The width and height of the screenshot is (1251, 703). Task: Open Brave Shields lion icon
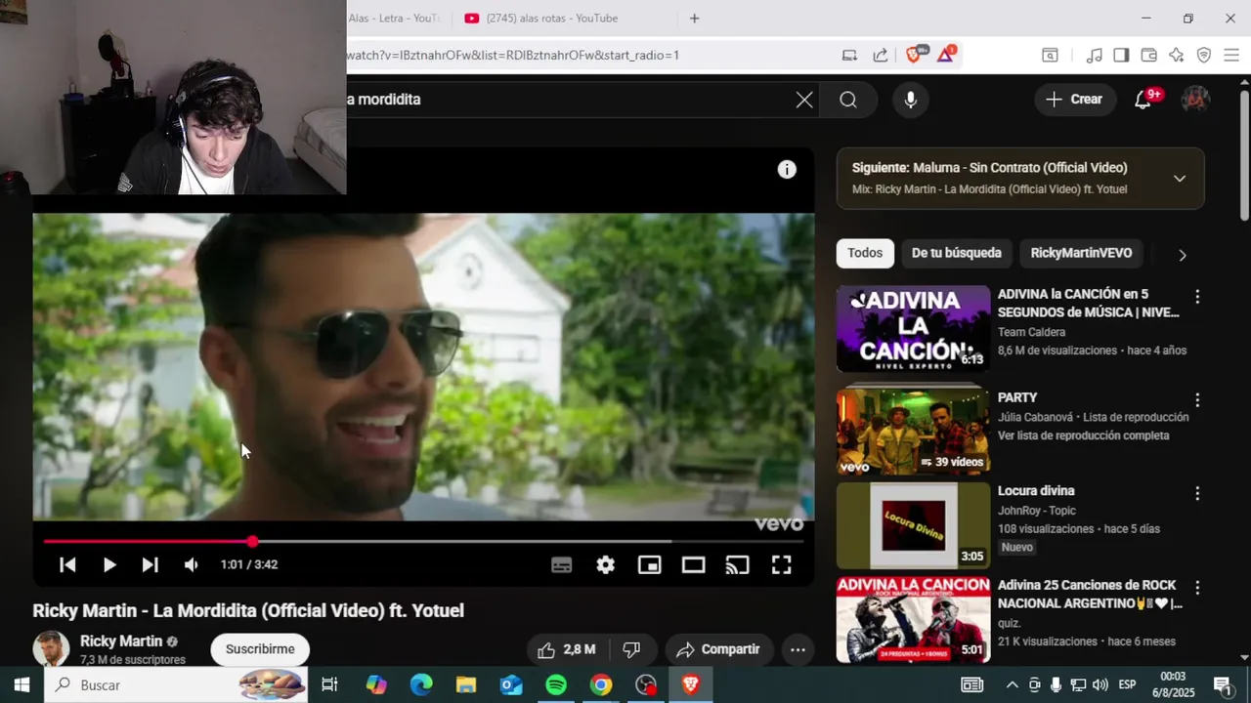point(914,55)
